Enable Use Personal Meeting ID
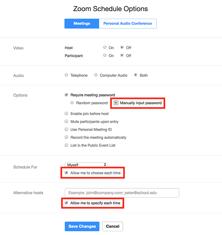This screenshot has width=222, height=235. click(66, 129)
